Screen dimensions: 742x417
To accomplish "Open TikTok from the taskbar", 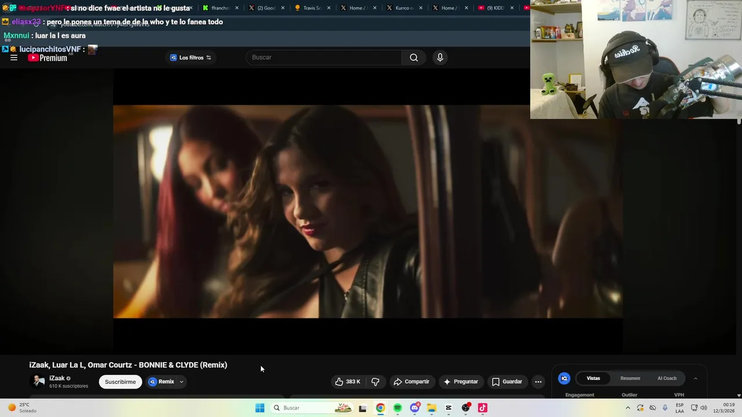I will click(482, 408).
